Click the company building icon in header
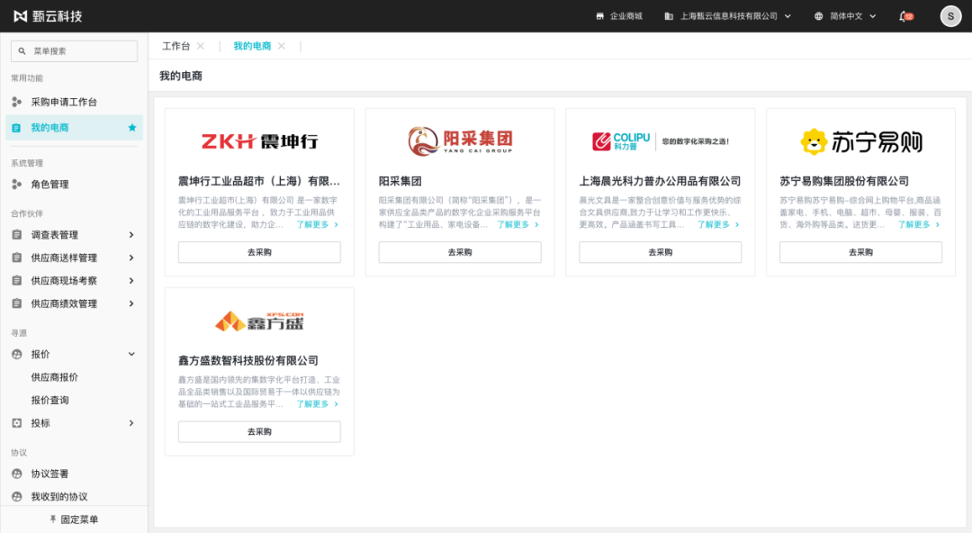The image size is (972, 533). pyautogui.click(x=669, y=16)
